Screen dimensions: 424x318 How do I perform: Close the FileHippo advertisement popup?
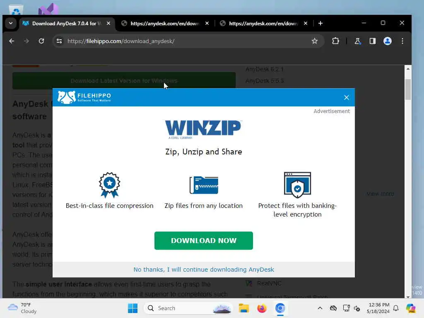[x=347, y=98]
